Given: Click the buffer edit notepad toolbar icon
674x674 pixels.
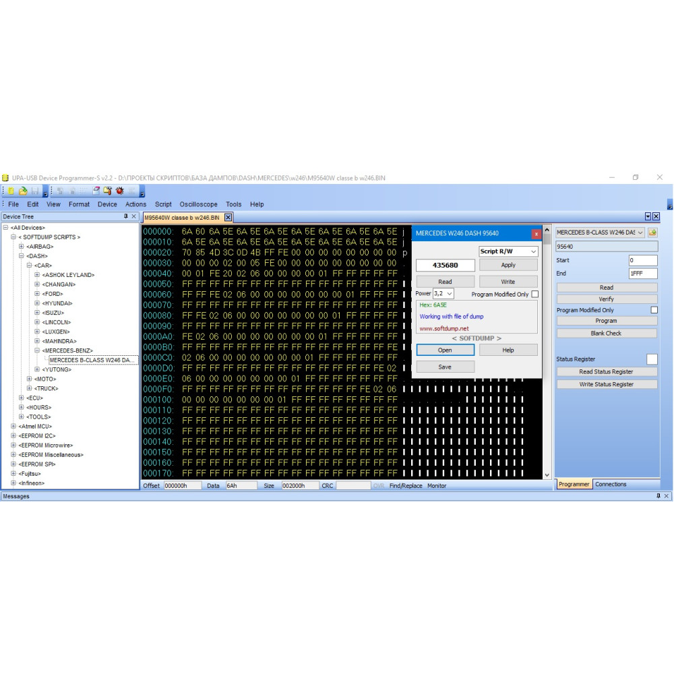Looking at the screenshot, I should coord(96,191).
